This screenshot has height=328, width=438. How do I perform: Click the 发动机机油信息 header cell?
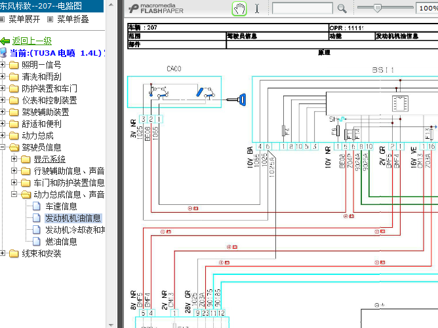coord(407,36)
